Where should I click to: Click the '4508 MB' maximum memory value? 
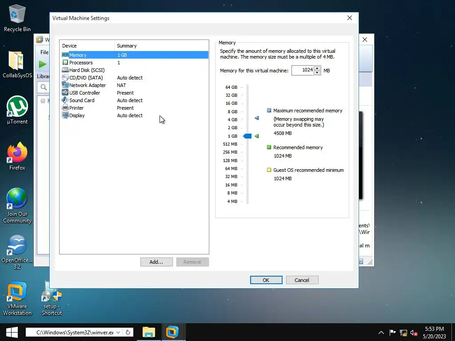(x=283, y=133)
